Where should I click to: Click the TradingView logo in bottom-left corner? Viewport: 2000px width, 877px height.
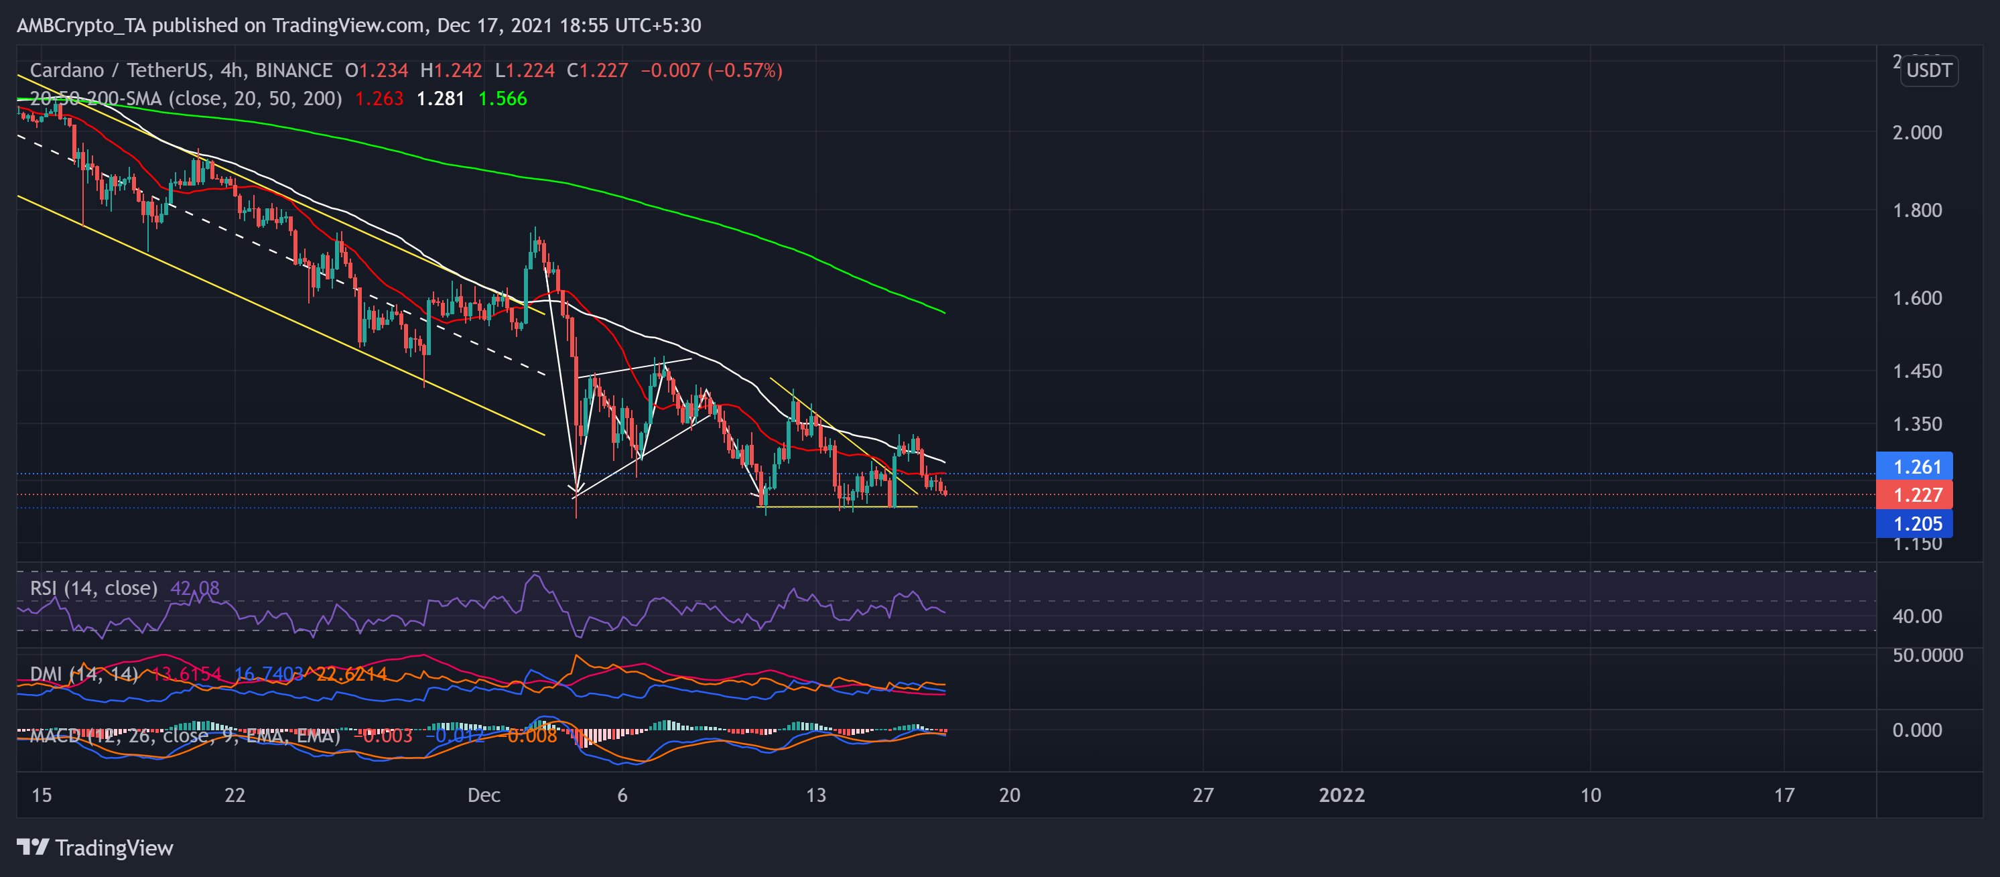tap(93, 848)
